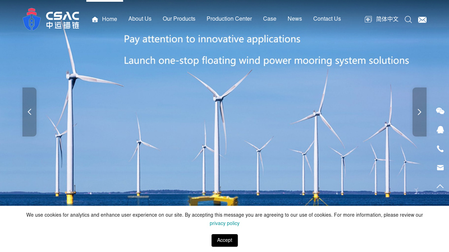Show next banner slide

(x=419, y=112)
